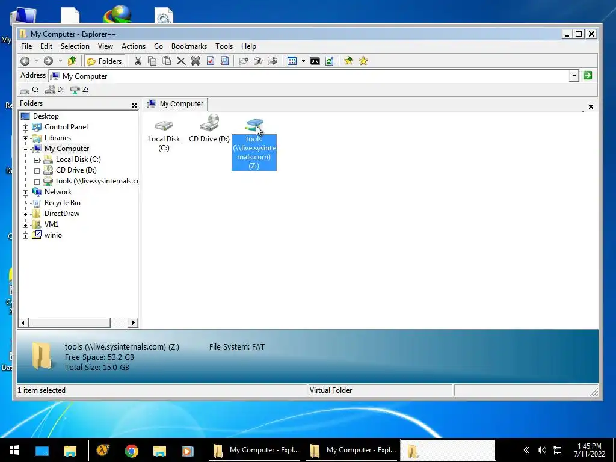
Task: Jump to D: drive in drives toolbar
Action: pos(55,90)
